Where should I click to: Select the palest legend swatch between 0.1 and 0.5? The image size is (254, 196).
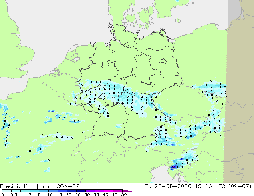pyautogui.click(x=7, y=191)
